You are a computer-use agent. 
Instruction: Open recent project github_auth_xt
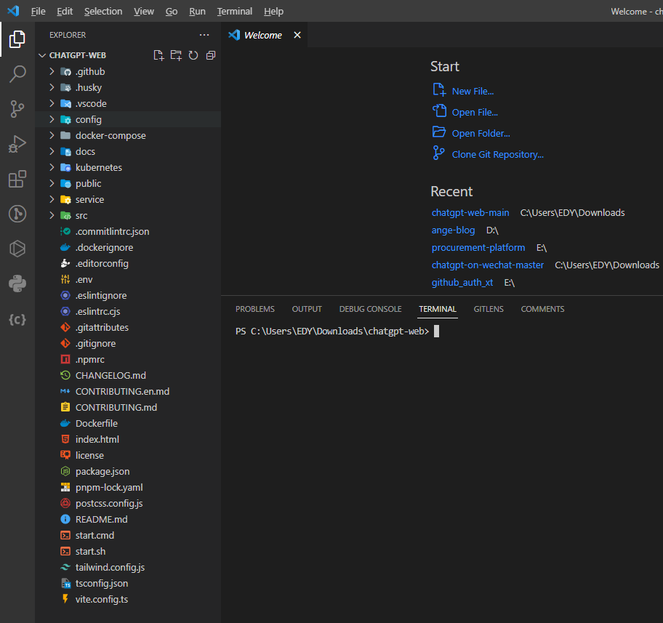coord(462,283)
